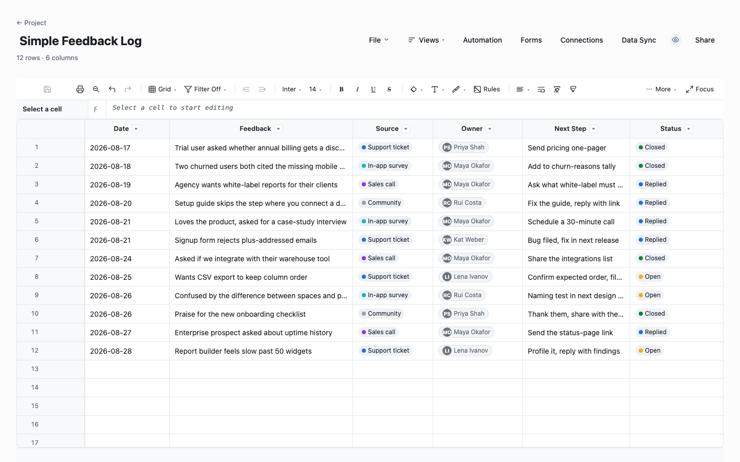Open the font size 14 dropdown
The width and height of the screenshot is (740, 462).
coord(315,89)
